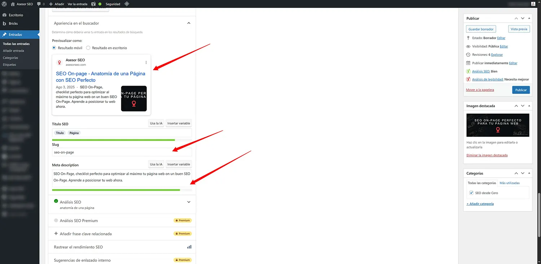Click the Bricks sidebar icon

[4, 23]
